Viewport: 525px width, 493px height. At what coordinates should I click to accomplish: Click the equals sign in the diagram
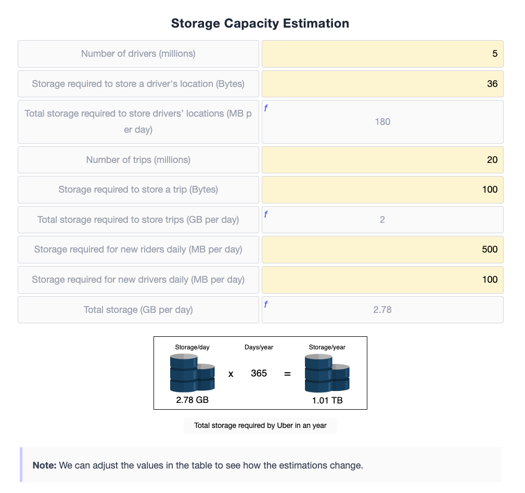tap(287, 374)
